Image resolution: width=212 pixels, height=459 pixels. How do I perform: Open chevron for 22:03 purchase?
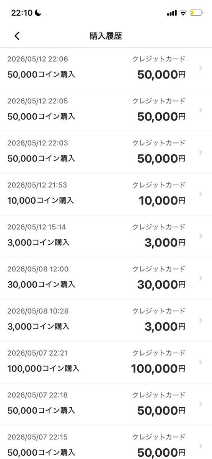pos(201,152)
